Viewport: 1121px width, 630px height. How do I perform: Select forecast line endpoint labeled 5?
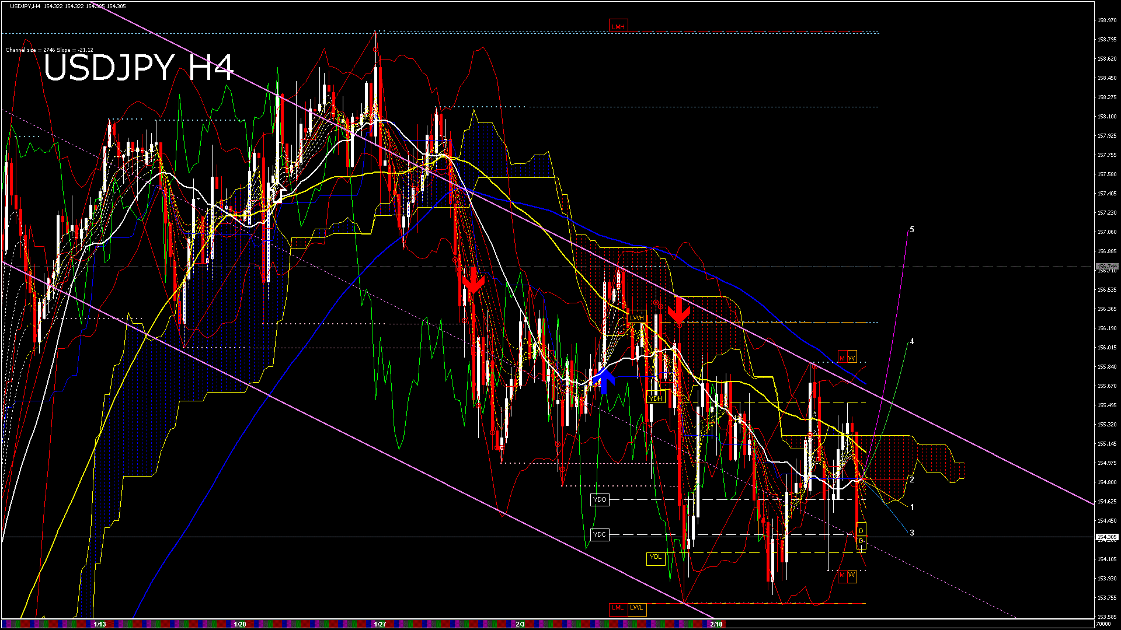point(912,230)
